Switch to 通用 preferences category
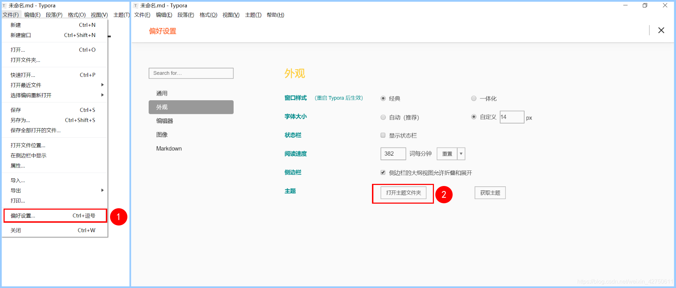Image resolution: width=676 pixels, height=288 pixels. [191, 93]
